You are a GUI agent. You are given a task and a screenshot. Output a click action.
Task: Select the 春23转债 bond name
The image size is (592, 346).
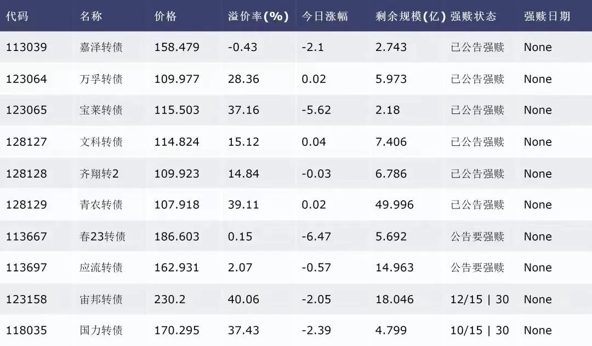(103, 236)
